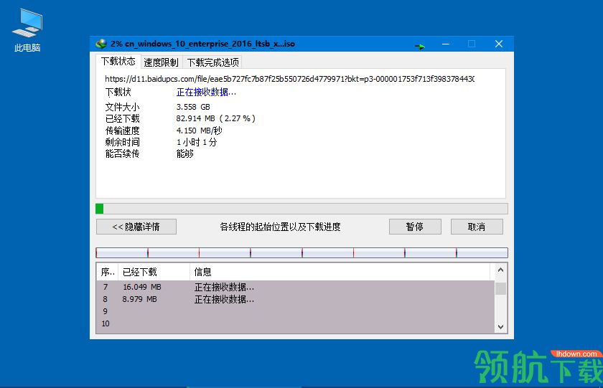Click the 信息 column header
Image resolution: width=603 pixels, height=388 pixels.
(340, 273)
